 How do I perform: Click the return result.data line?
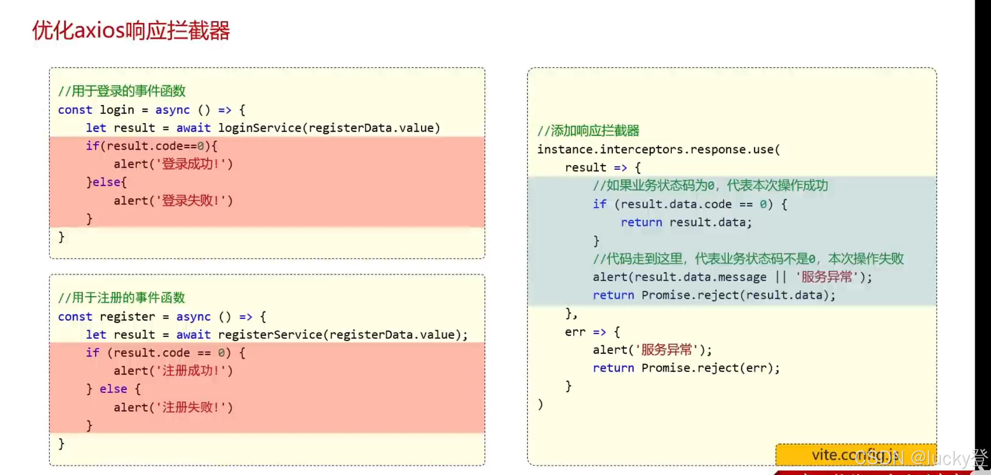[686, 223]
